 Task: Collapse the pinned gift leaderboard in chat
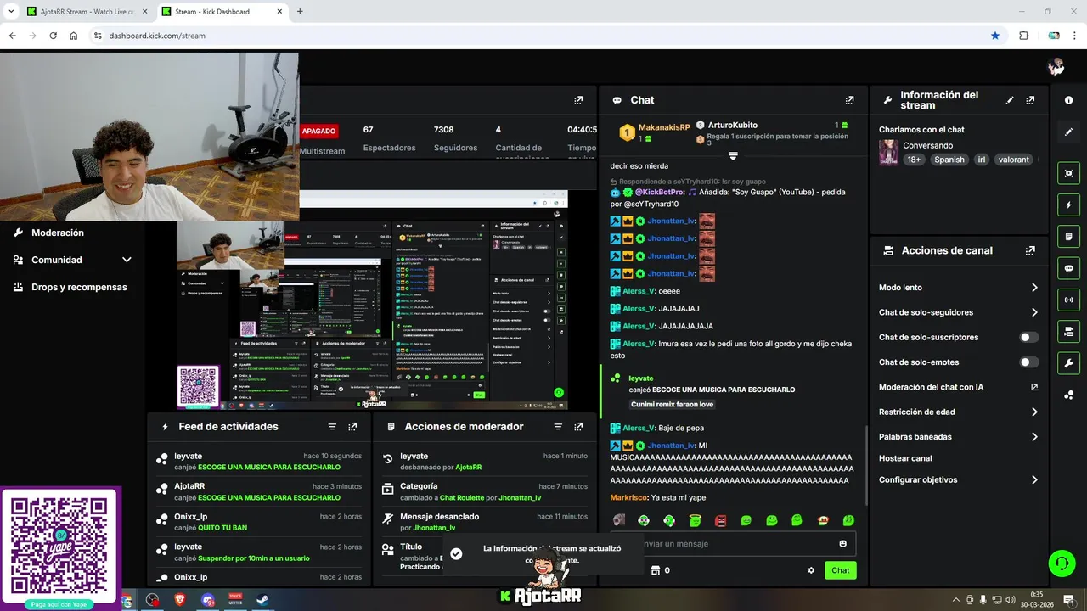coord(733,156)
